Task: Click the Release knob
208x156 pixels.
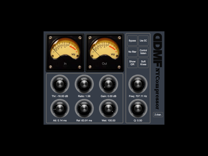Action: pos(84,108)
